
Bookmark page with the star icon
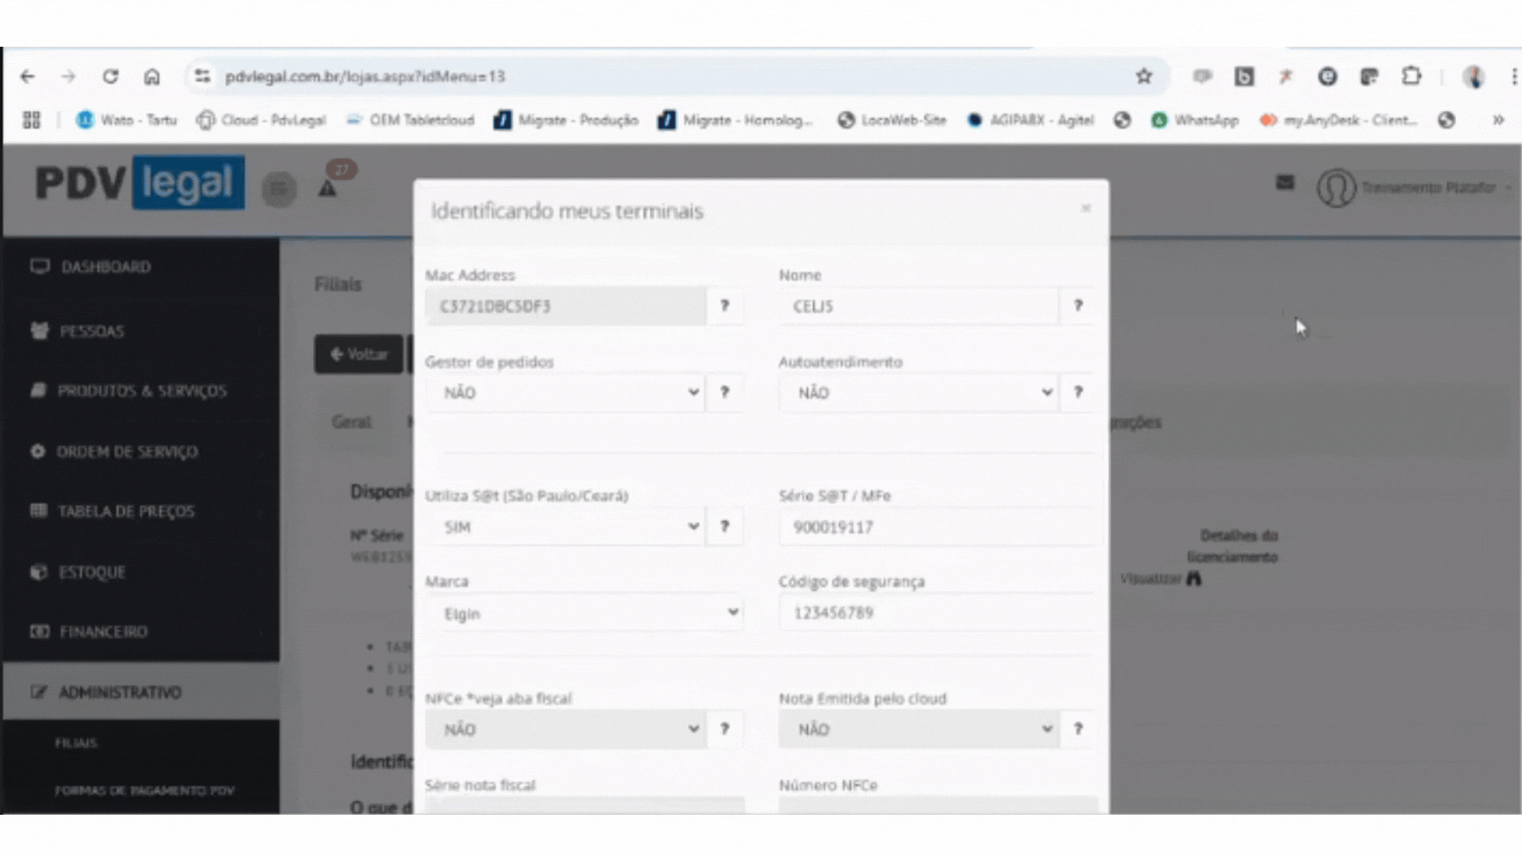(1143, 76)
